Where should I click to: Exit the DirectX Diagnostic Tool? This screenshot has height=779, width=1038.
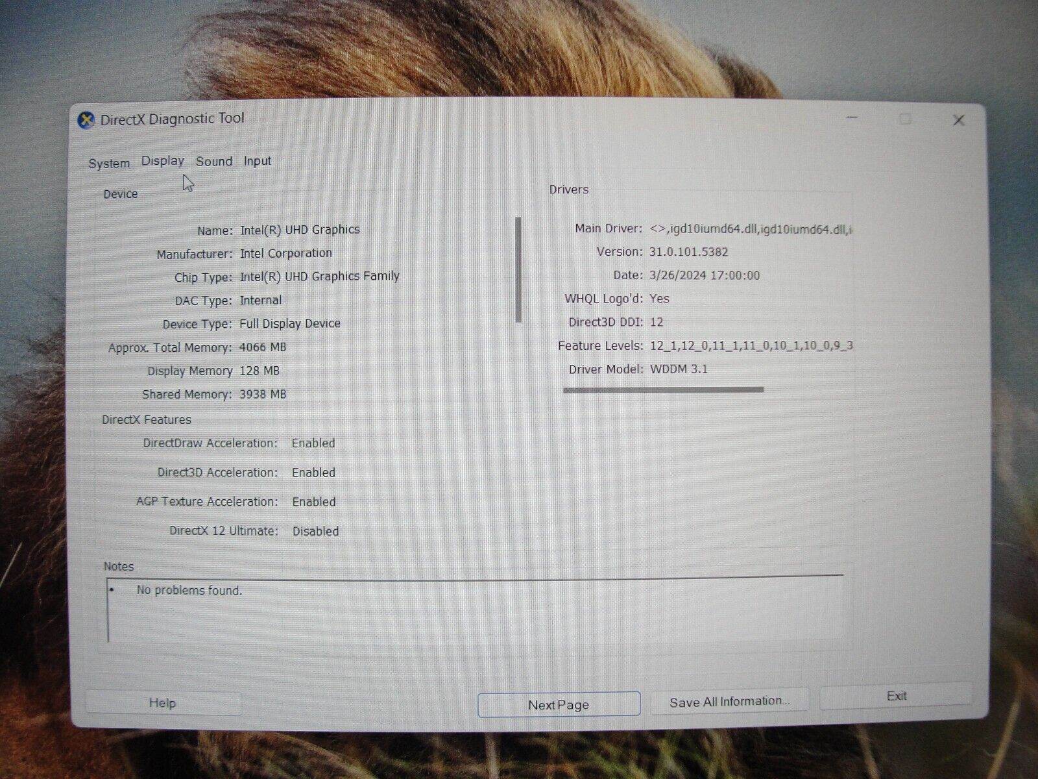click(x=896, y=697)
